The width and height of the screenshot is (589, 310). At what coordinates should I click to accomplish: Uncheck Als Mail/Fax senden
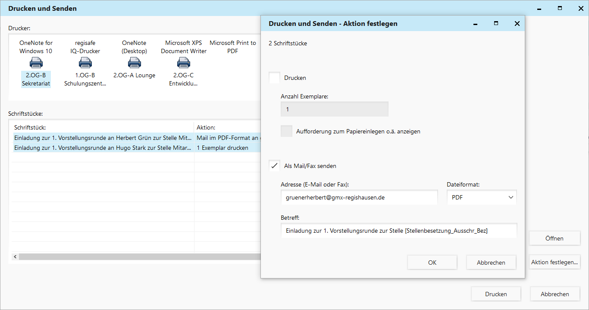tap(274, 166)
